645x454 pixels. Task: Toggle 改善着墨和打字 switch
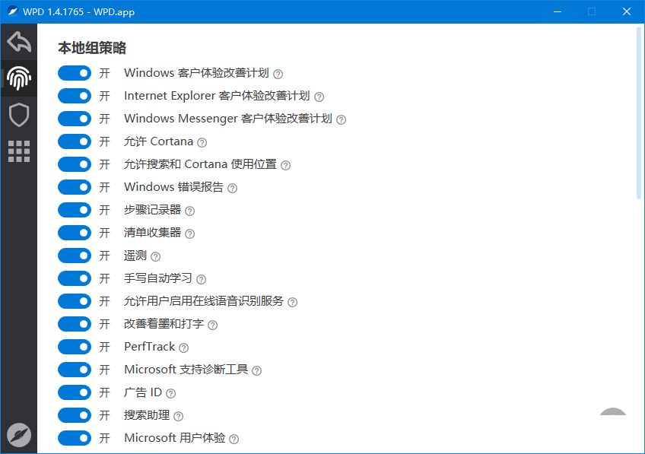(x=75, y=324)
